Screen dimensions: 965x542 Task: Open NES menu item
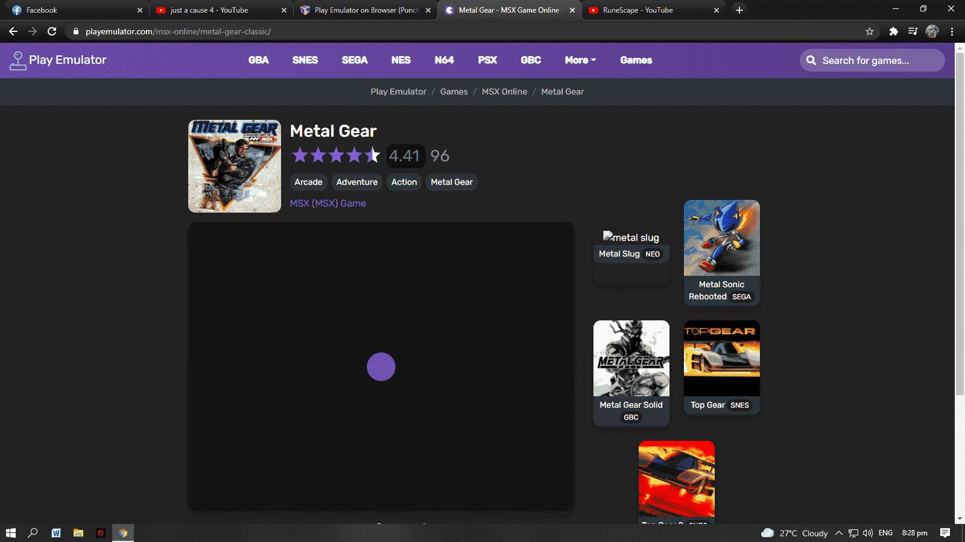(401, 60)
